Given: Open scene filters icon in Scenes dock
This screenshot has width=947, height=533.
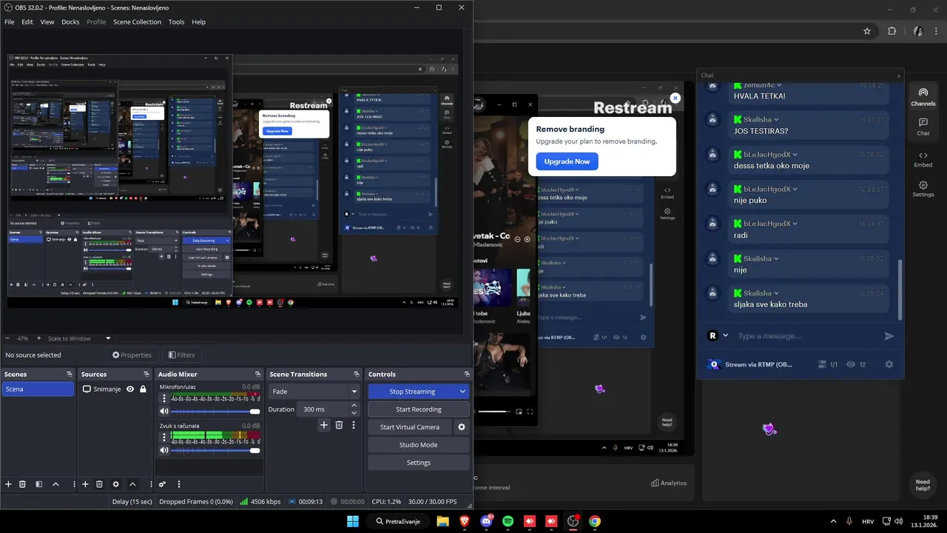Looking at the screenshot, I should point(38,484).
